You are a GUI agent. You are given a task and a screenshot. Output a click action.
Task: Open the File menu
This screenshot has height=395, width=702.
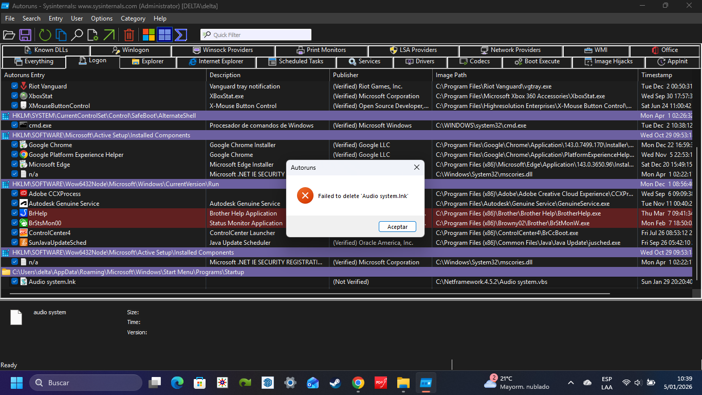[10, 19]
